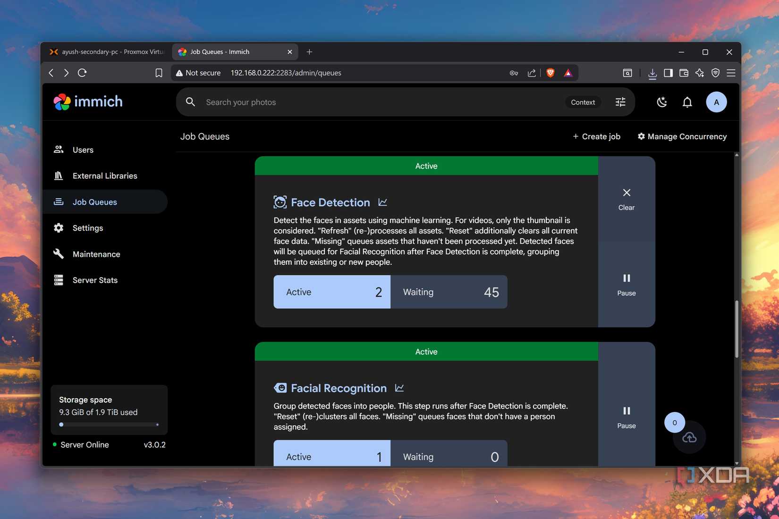The width and height of the screenshot is (779, 519).
Task: Open Maintenance page
Action: click(105, 254)
